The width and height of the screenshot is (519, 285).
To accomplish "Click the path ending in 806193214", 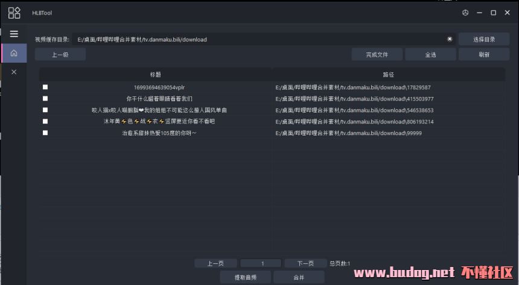I will pyautogui.click(x=354, y=122).
